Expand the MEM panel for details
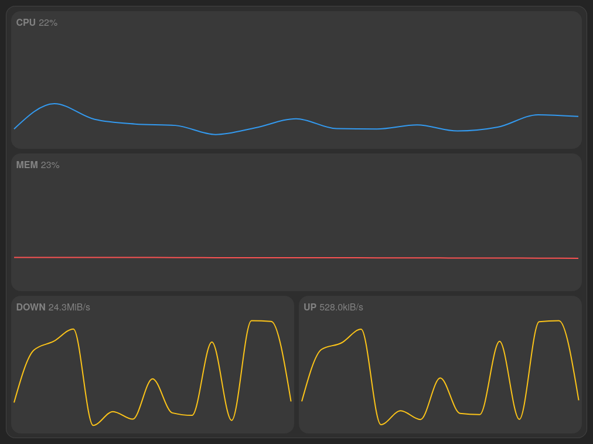Image resolution: width=593 pixels, height=444 pixels. pos(296,221)
